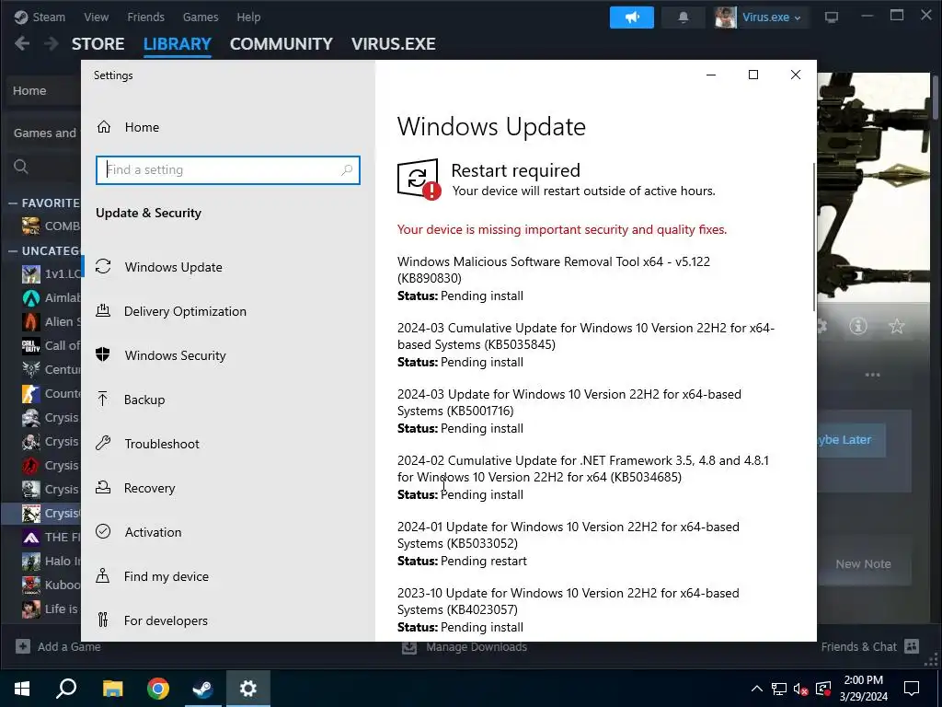Select Life is Strange in library list
Image resolution: width=942 pixels, height=707 pixels.
click(51, 609)
